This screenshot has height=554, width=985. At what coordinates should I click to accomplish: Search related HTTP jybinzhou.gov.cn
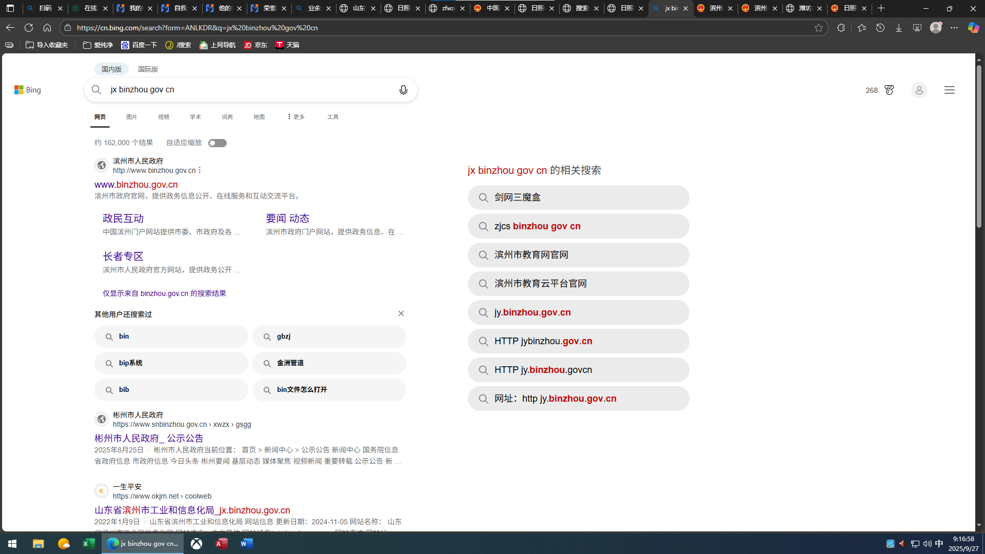click(x=579, y=341)
